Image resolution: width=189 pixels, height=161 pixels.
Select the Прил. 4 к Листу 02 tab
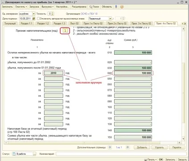coord(166,24)
